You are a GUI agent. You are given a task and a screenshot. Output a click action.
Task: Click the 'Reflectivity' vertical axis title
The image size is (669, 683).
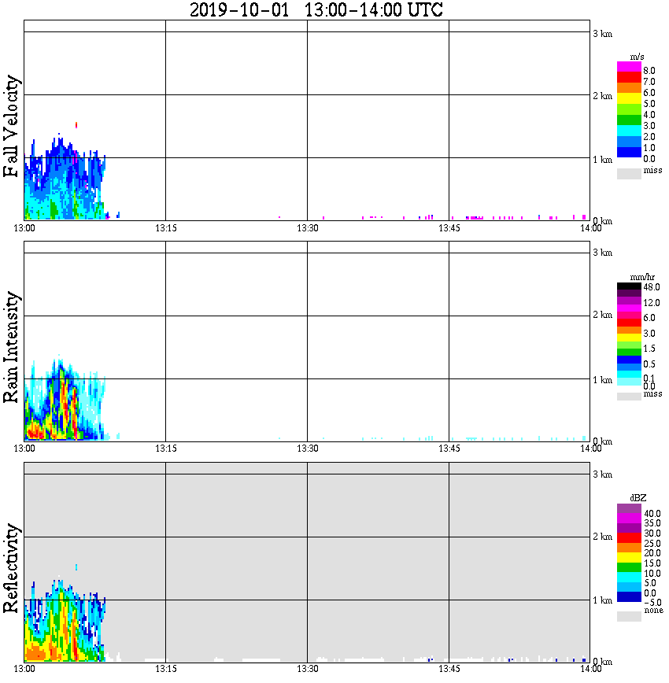(x=11, y=568)
